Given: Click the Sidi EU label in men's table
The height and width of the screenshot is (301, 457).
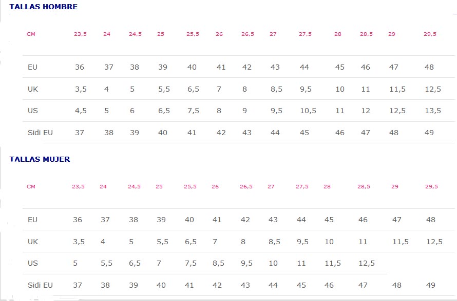Looking at the screenshot, I should pos(41,133).
